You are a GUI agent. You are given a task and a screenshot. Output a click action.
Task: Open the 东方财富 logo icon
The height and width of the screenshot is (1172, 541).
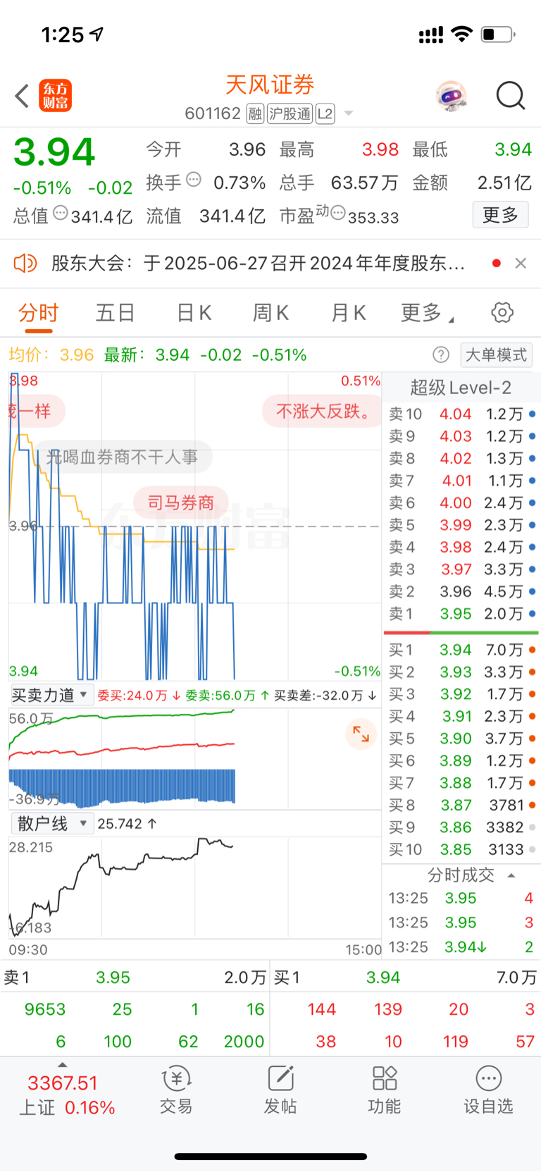click(x=55, y=96)
